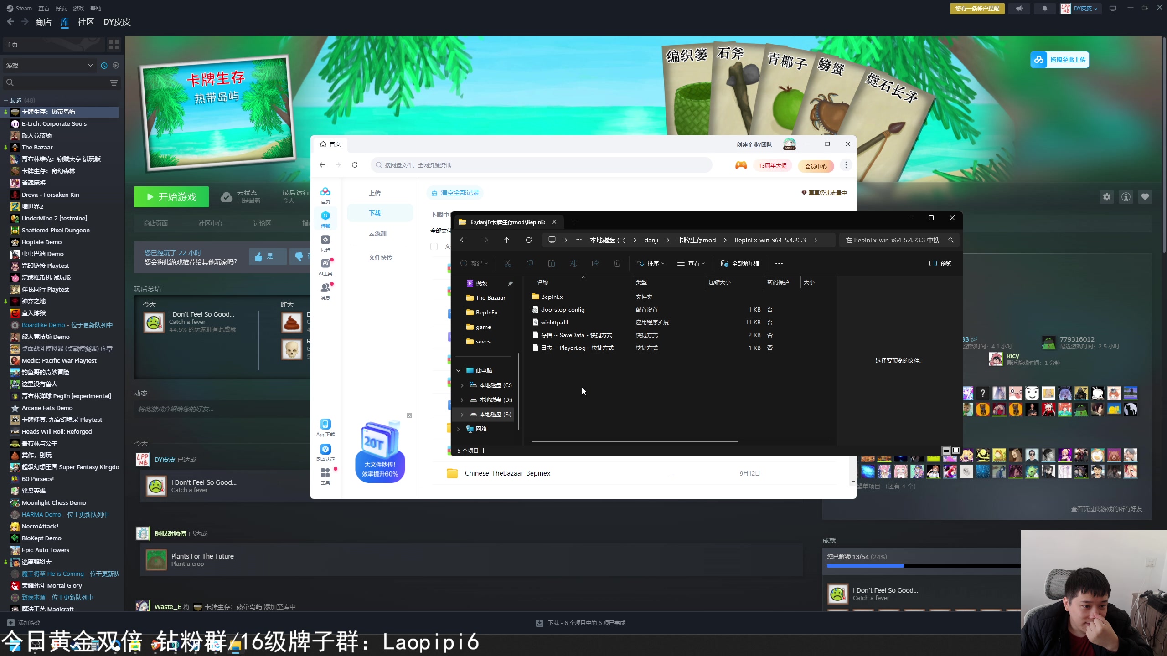This screenshot has width=1167, height=656.
Task: Click the netdisk file search input field
Action: click(542, 165)
